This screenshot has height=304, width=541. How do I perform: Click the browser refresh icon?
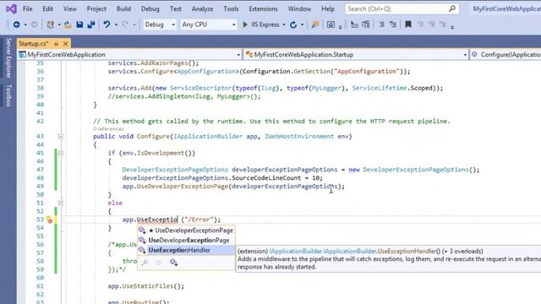click(x=293, y=24)
